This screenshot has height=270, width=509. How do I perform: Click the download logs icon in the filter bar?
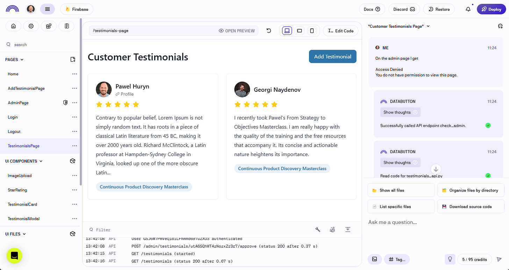click(347, 230)
